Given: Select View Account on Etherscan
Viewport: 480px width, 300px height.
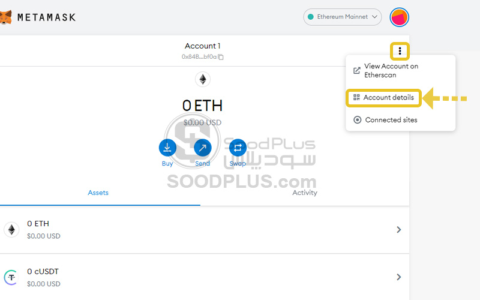Looking at the screenshot, I should (x=400, y=70).
